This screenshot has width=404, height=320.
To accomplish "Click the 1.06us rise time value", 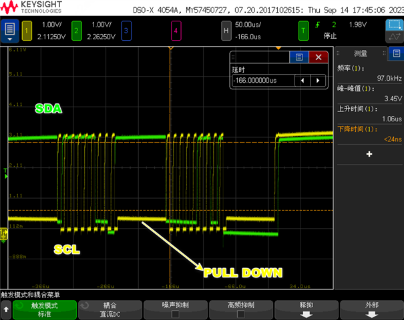I will pyautogui.click(x=392, y=119).
